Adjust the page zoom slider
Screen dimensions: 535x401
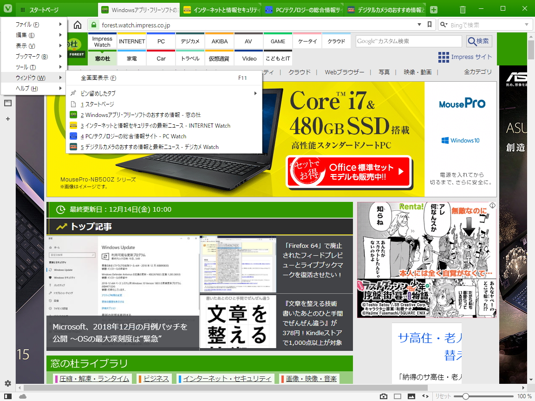click(466, 396)
